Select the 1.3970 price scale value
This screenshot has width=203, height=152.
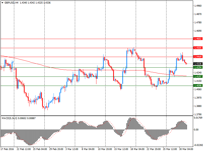198,98
